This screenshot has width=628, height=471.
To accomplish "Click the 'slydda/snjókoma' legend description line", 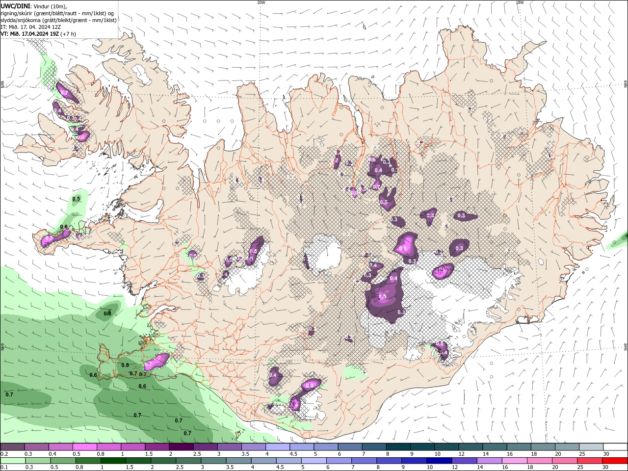I will click(x=58, y=20).
